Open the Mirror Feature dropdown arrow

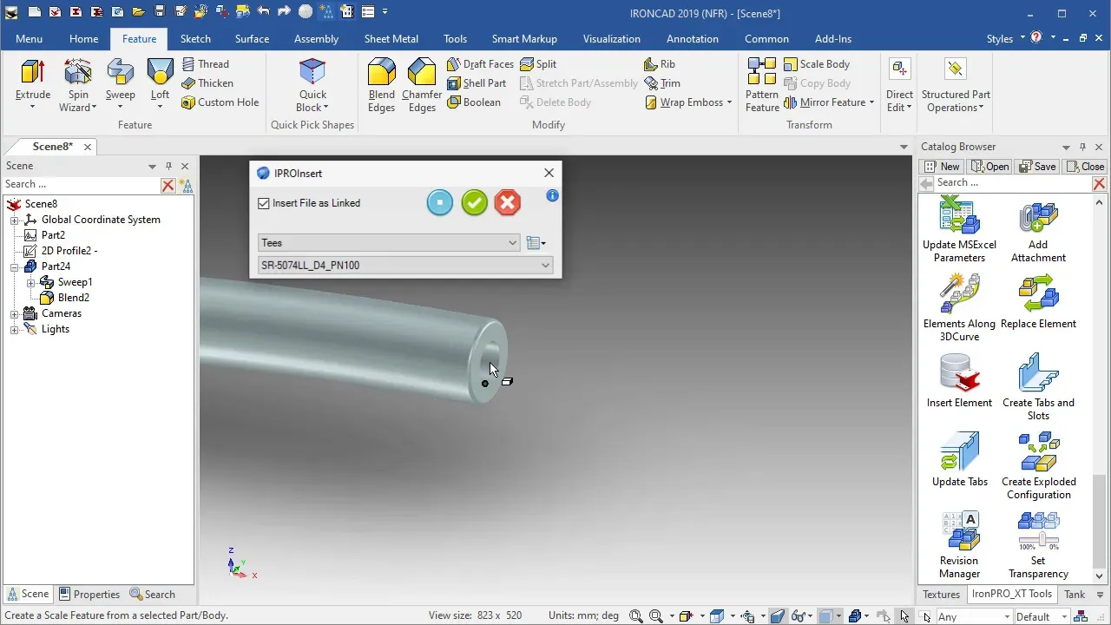coord(871,102)
